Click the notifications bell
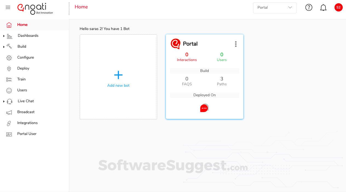 click(x=323, y=7)
